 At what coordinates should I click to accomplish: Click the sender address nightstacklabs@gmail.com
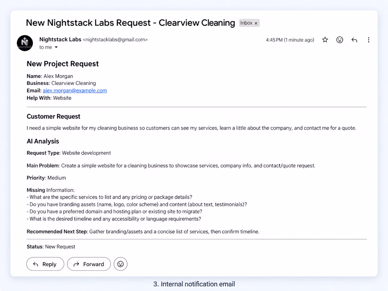coord(115,40)
